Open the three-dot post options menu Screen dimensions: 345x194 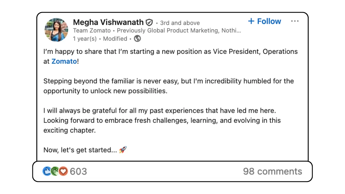click(x=295, y=21)
